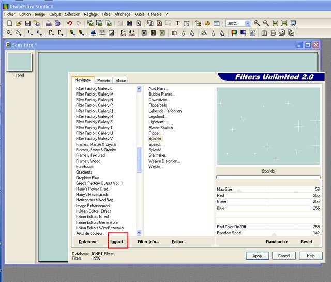The height and width of the screenshot is (282, 331).
Task: Open the zoom level 100% dropdown
Action: [x=248, y=23]
